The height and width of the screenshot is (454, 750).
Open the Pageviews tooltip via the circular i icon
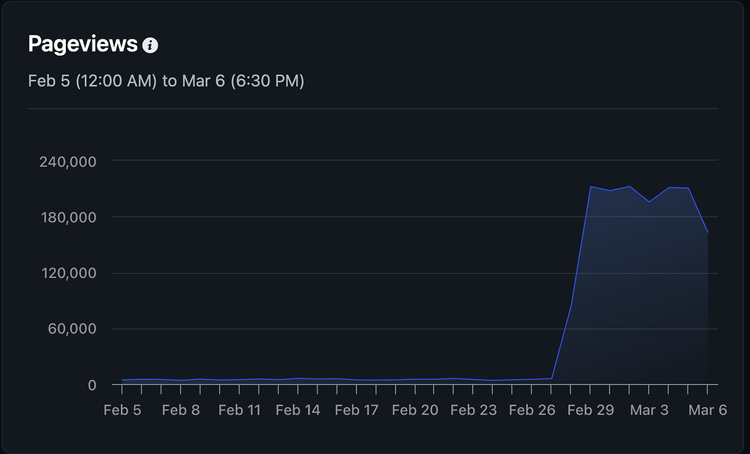(152, 45)
